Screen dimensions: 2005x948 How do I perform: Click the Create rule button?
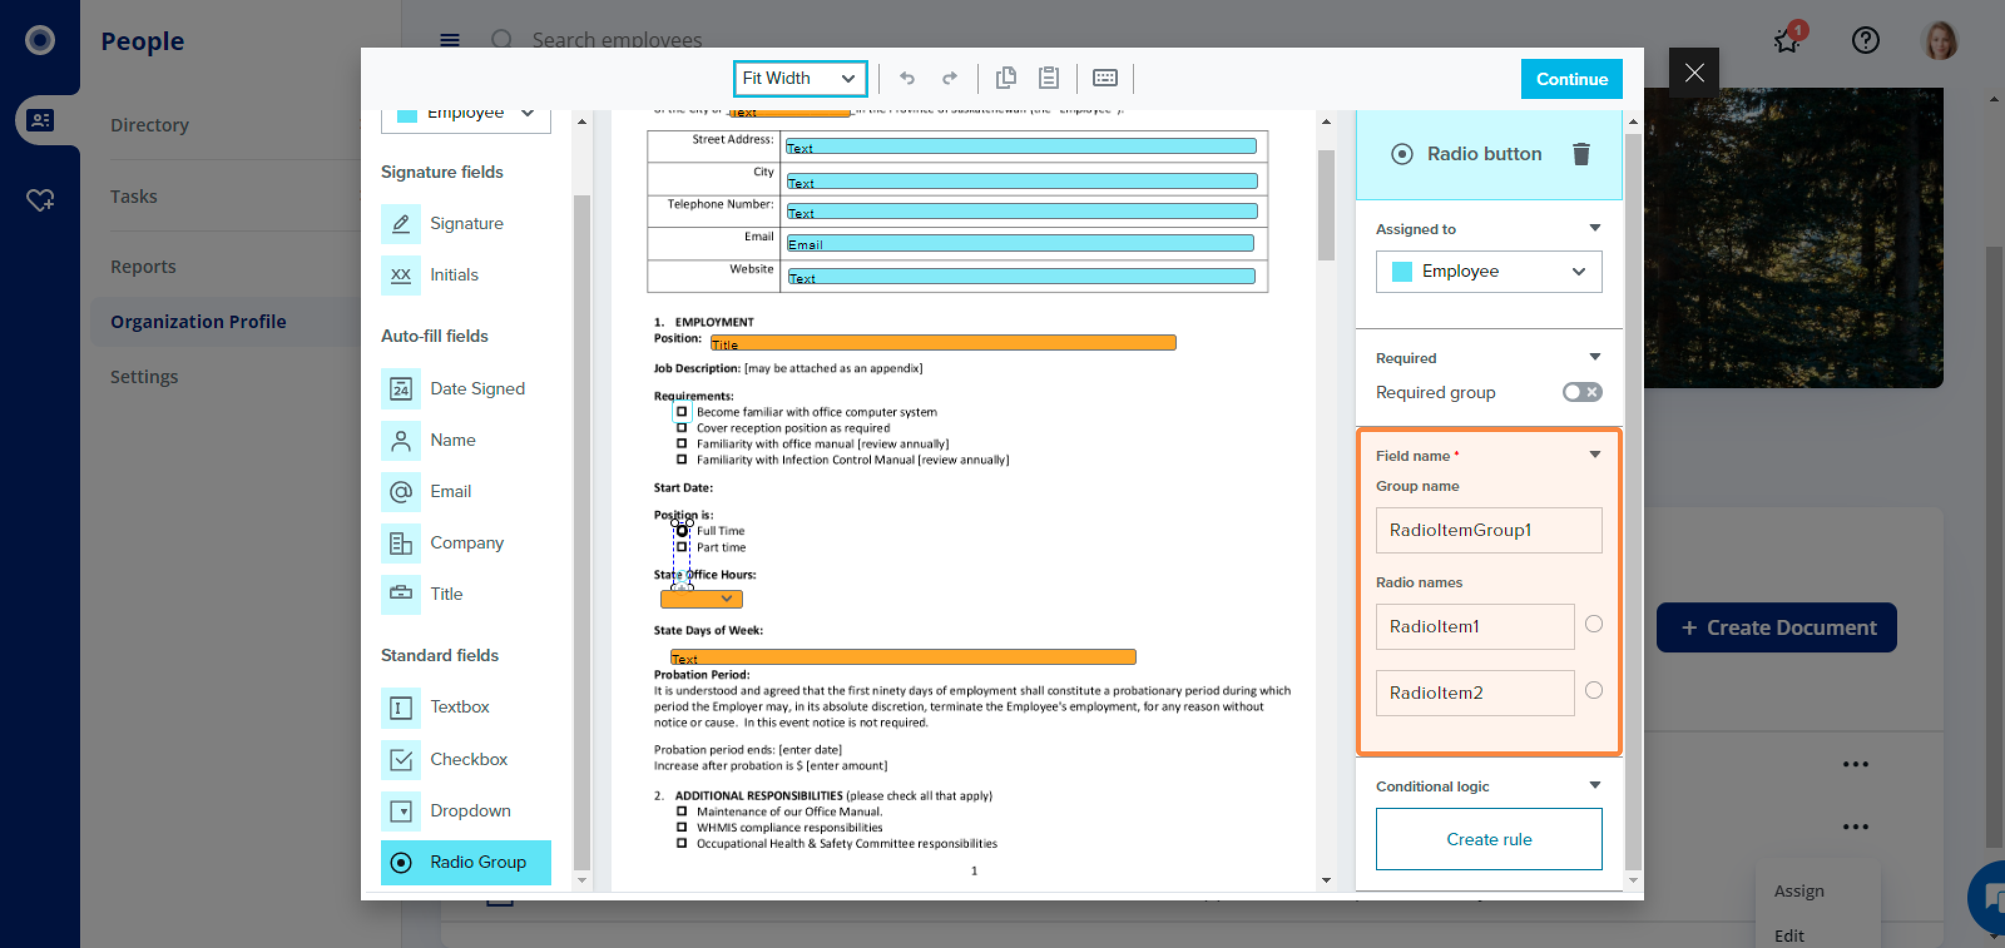click(1488, 838)
